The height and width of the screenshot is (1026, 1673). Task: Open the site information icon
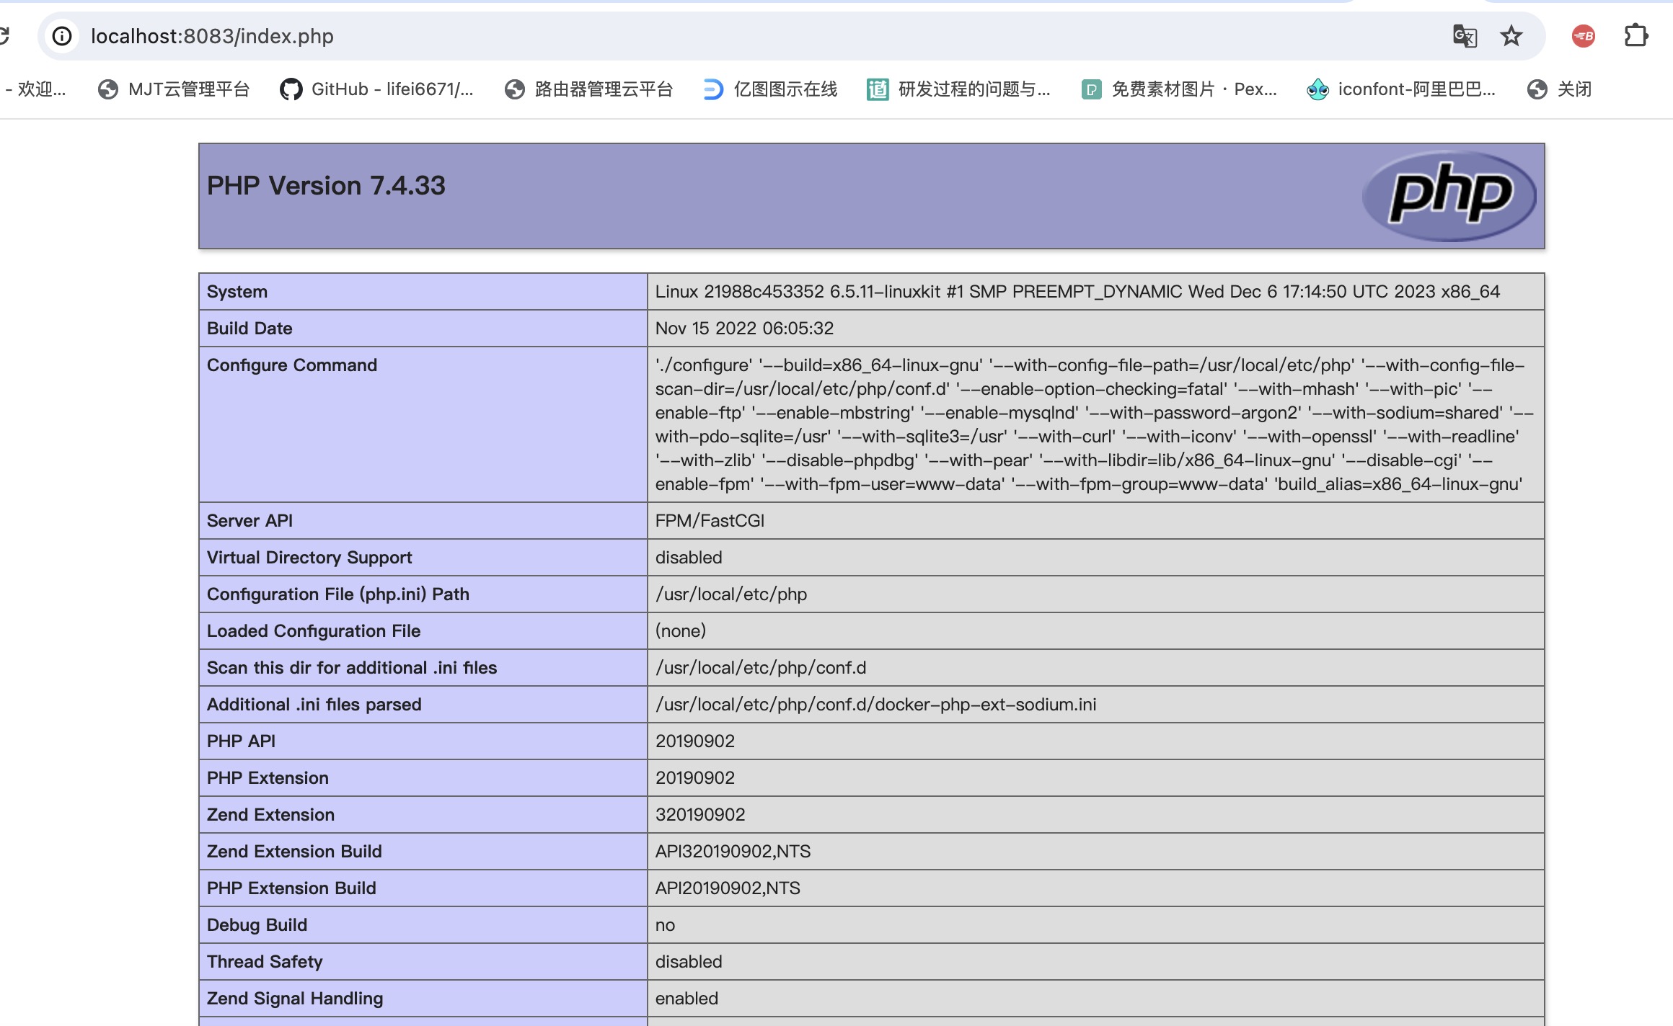63,36
